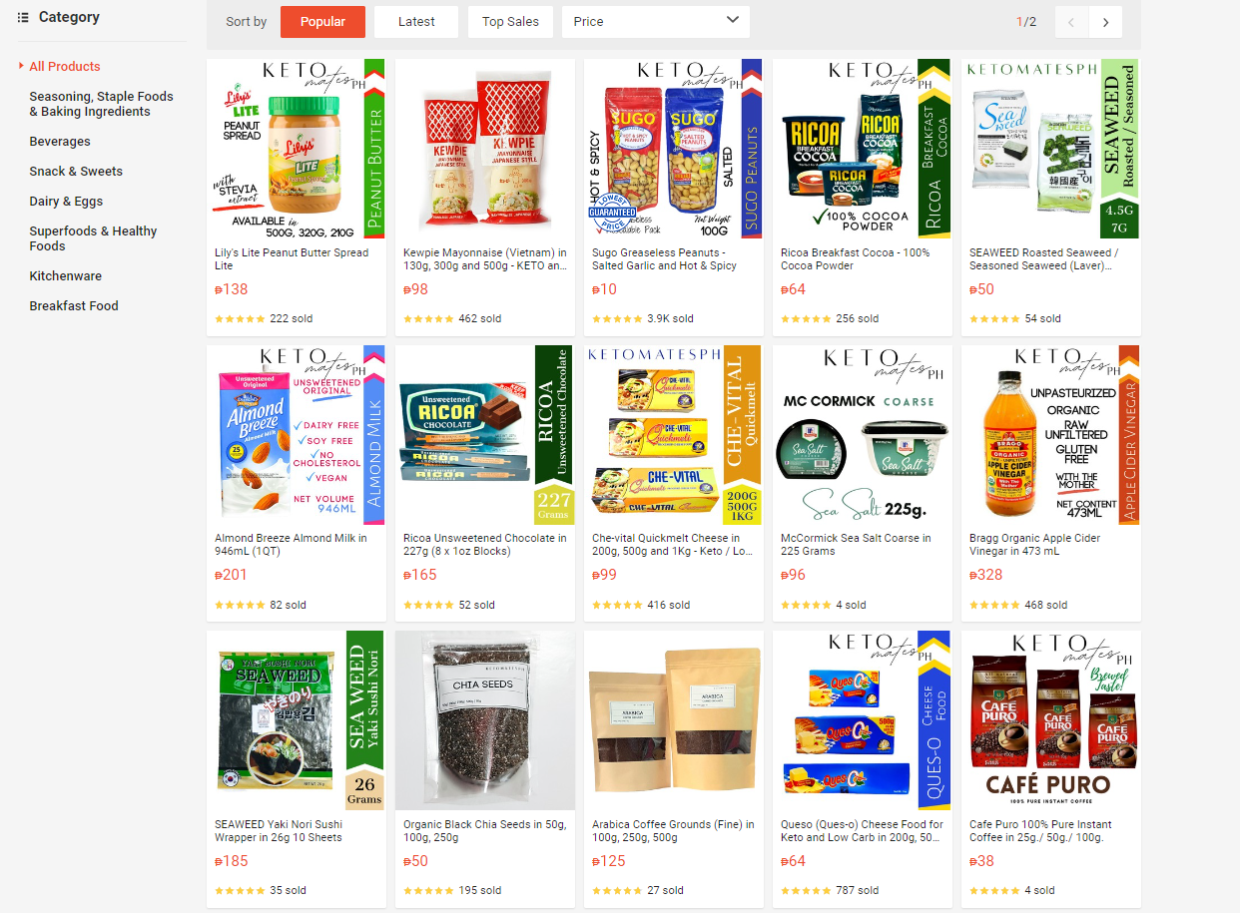This screenshot has width=1240, height=913.
Task: Click the Price dropdown chevron
Action: tap(733, 21)
